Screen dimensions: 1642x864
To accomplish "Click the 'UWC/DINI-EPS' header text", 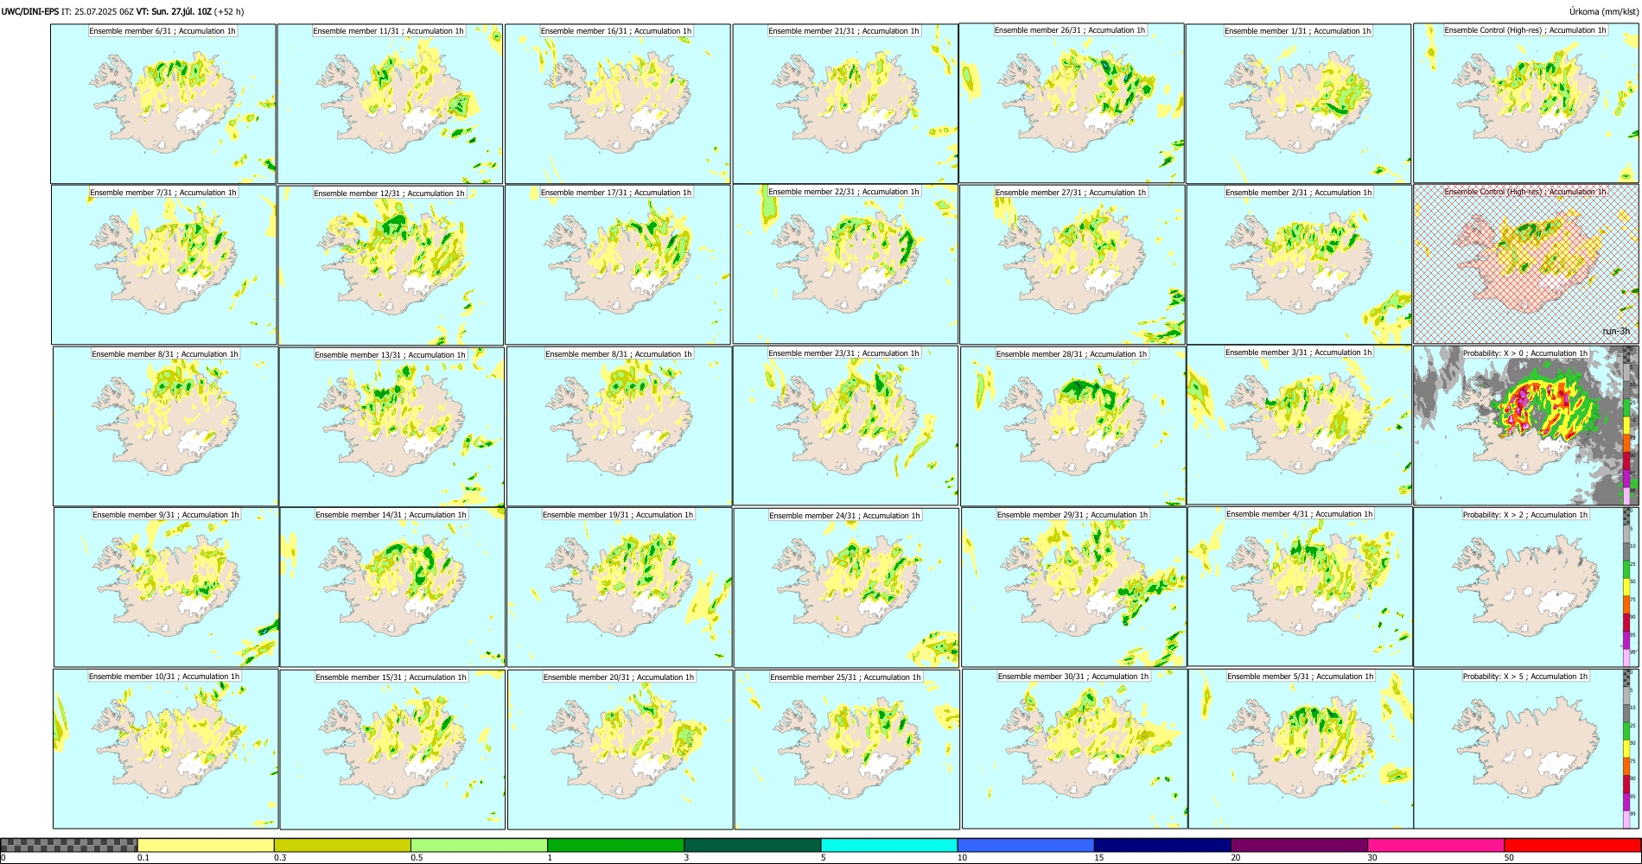I will click(x=30, y=11).
